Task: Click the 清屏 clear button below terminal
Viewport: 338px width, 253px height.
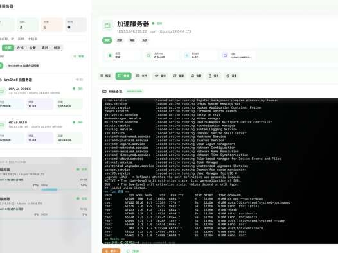Action: pos(132,251)
